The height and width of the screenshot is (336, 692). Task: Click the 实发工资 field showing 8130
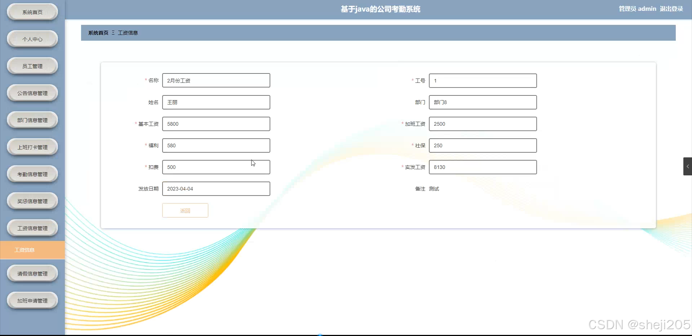click(x=483, y=167)
